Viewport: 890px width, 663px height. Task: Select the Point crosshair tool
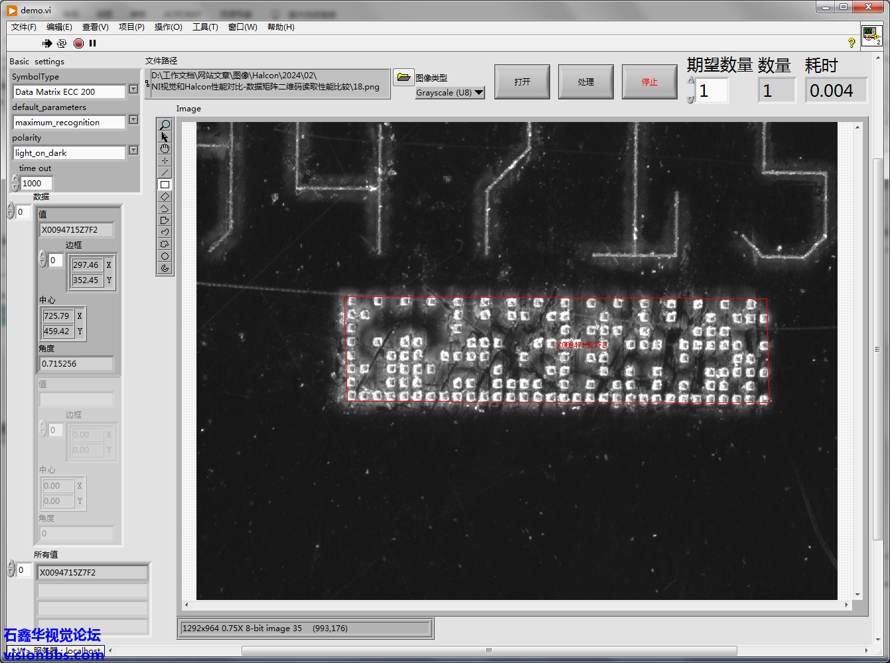pos(165,160)
